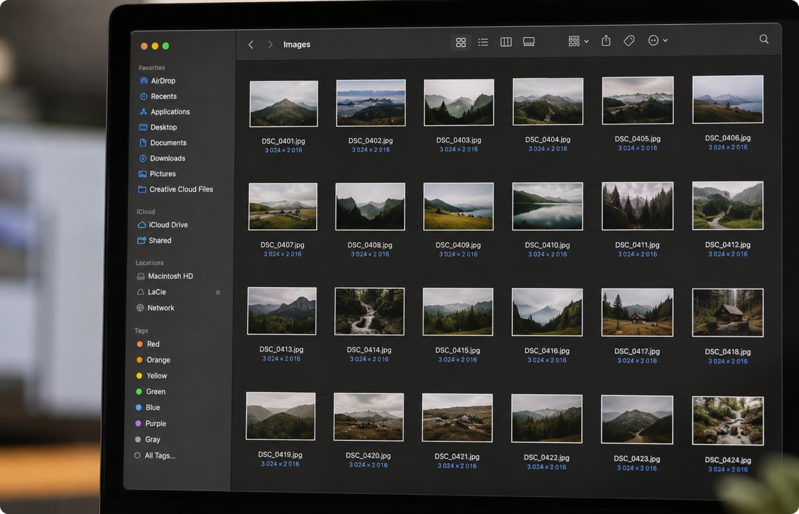Switch to list view

(x=483, y=42)
